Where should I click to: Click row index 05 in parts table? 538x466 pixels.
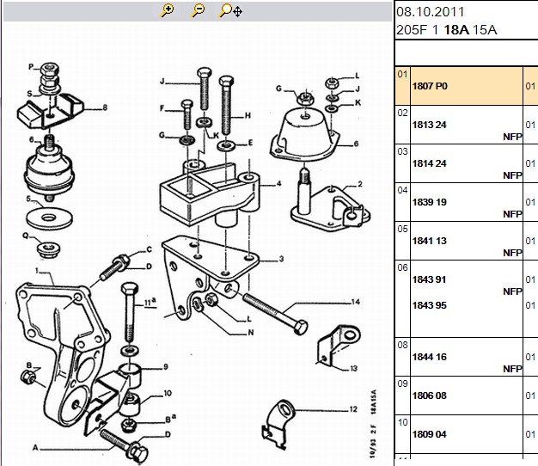click(402, 229)
